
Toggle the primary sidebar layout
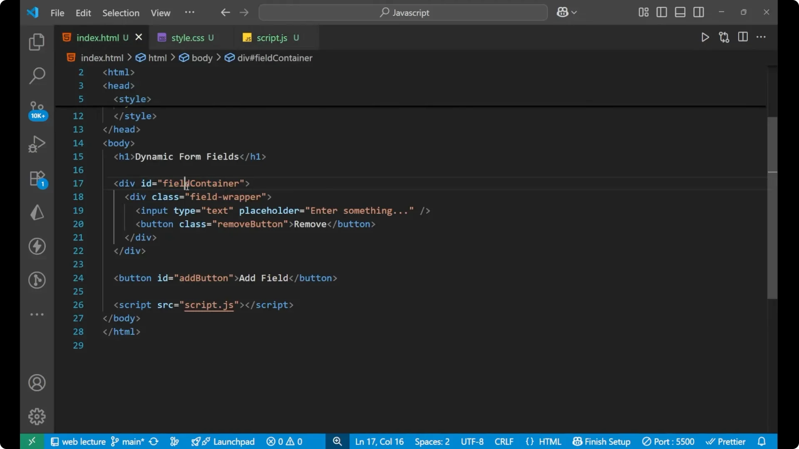(661, 12)
